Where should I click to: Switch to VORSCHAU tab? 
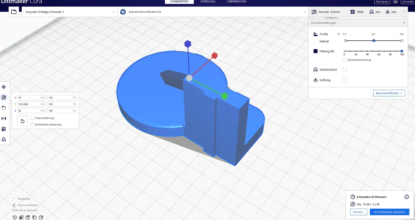coord(208,2)
